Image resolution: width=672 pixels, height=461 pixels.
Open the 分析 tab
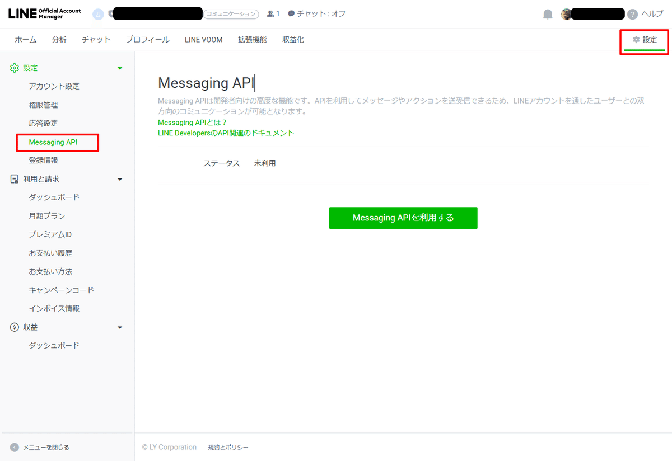pyautogui.click(x=59, y=40)
